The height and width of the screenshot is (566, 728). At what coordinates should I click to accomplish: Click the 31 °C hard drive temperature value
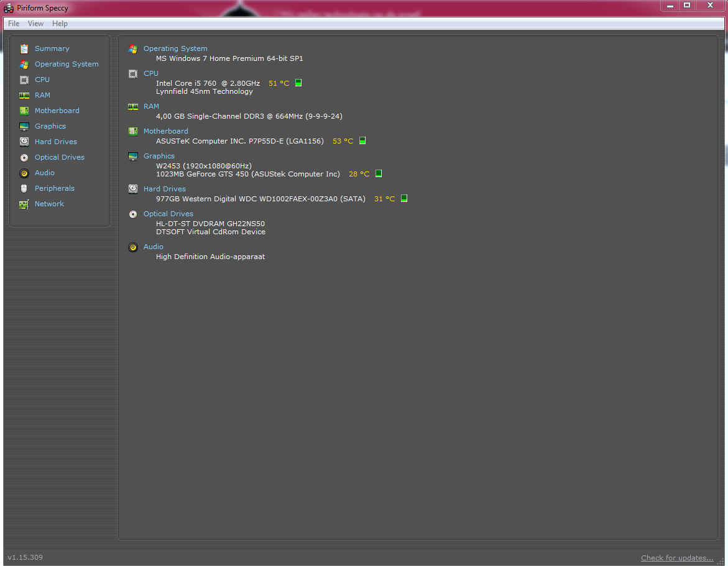pos(385,199)
